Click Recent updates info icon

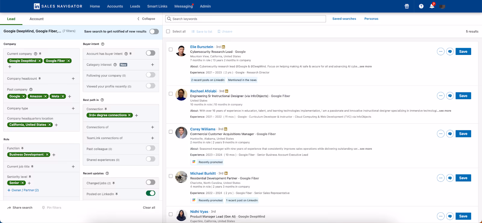pos(107,174)
